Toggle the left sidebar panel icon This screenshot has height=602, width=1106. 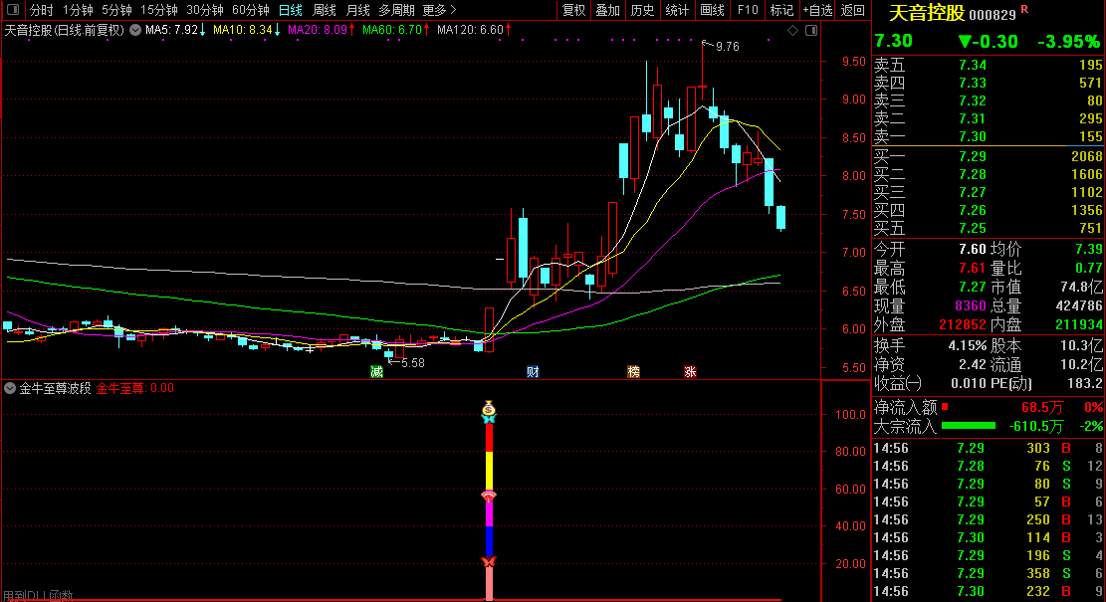[x=14, y=10]
